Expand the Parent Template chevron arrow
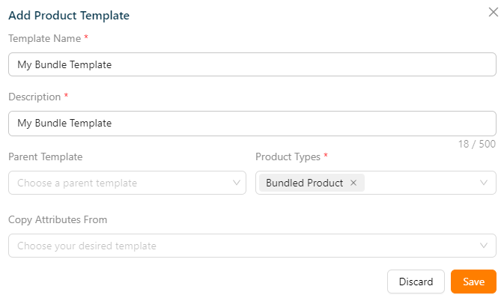Viewport: 501px width, 301px height. (x=237, y=183)
